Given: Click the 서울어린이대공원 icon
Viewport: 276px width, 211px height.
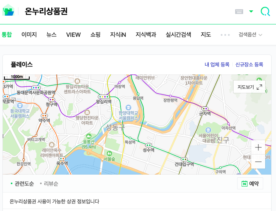Looking at the screenshot, I should (x=208, y=130).
